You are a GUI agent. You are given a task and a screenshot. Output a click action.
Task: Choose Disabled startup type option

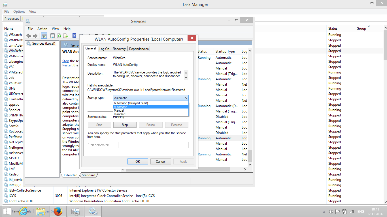151,114
